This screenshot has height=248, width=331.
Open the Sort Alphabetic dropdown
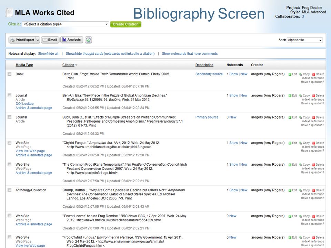coord(304,40)
